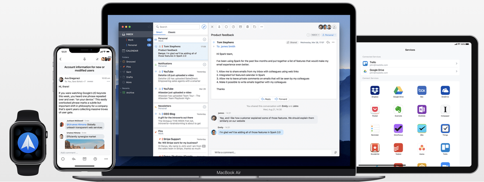Expand the Drafts folder in sidebar

pyautogui.click(x=121, y=77)
